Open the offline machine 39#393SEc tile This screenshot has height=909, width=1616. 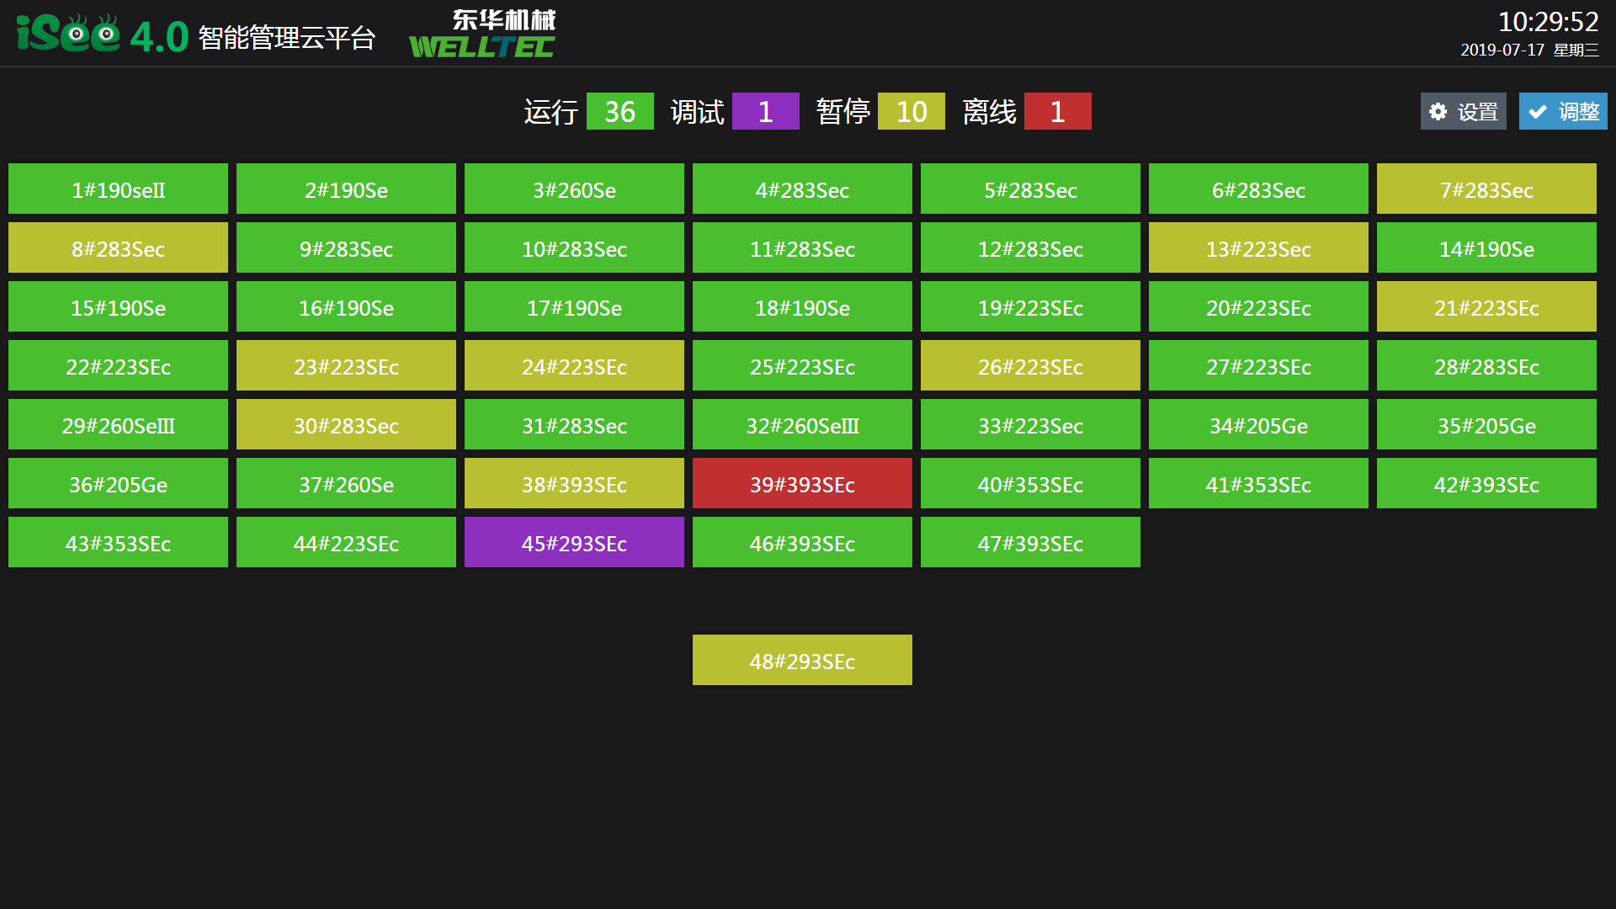[802, 484]
